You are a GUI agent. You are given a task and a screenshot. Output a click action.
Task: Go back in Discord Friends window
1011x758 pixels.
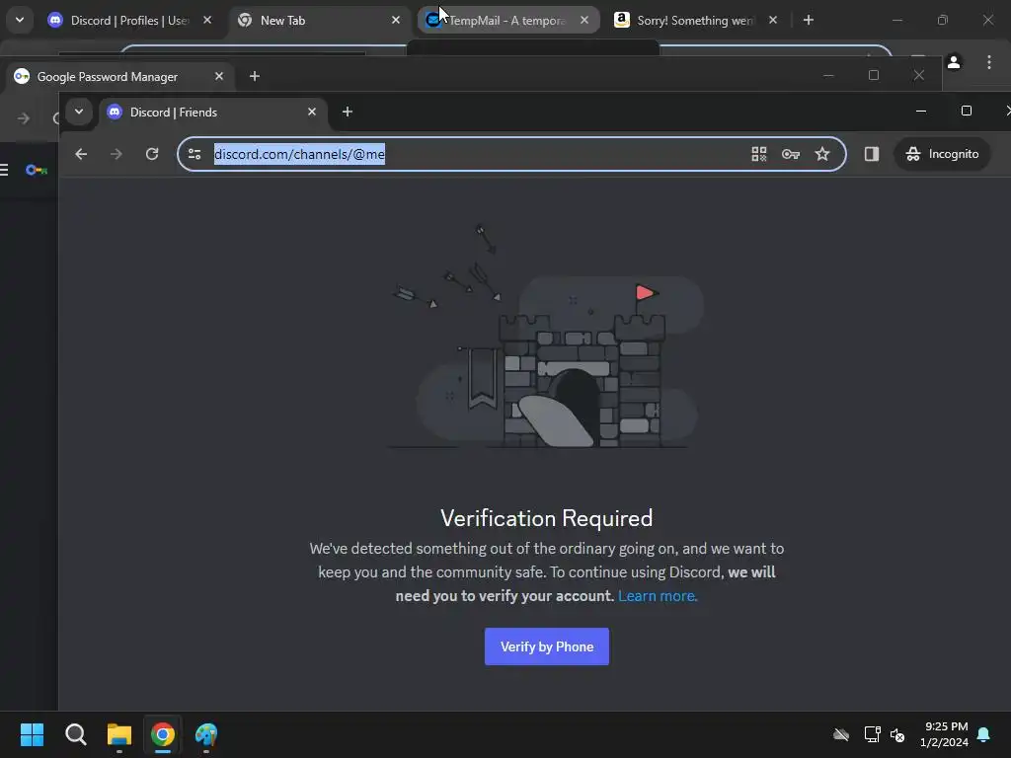(x=81, y=154)
